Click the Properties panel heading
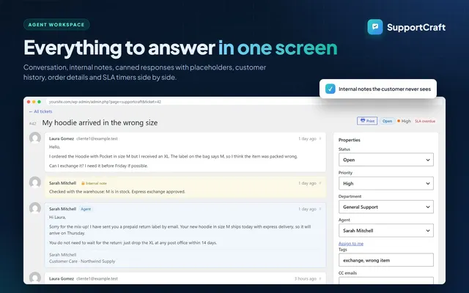The image size is (469, 293). click(349, 140)
